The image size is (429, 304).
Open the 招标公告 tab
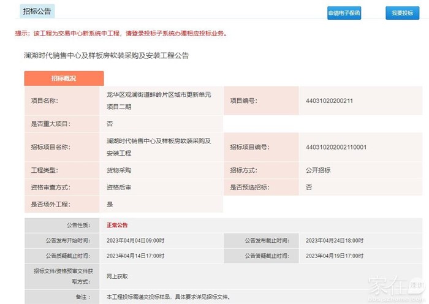point(37,12)
